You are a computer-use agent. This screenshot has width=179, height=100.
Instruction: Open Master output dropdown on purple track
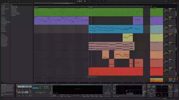click(x=166, y=21)
